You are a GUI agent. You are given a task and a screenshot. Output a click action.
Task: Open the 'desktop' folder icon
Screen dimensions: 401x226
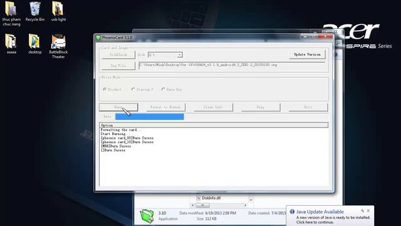(35, 44)
